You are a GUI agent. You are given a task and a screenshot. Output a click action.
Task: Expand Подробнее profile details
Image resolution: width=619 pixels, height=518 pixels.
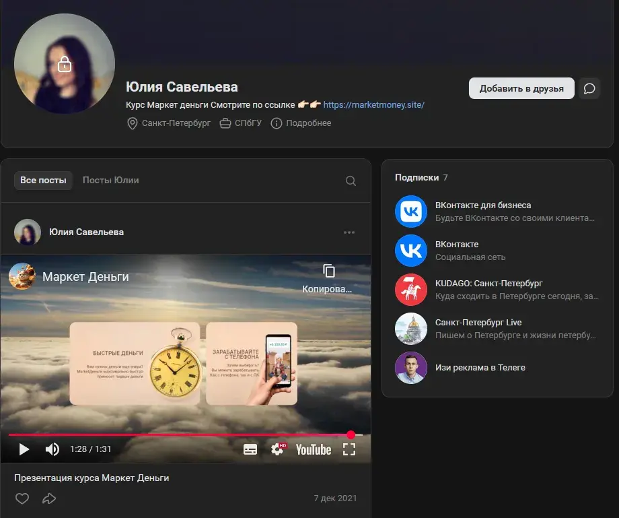point(301,123)
